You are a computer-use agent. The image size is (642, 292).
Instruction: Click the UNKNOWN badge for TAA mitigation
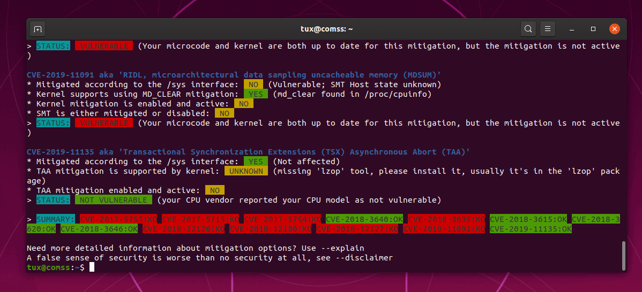[246, 171]
